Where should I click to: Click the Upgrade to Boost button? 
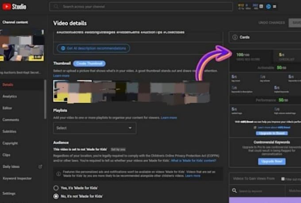272,133
